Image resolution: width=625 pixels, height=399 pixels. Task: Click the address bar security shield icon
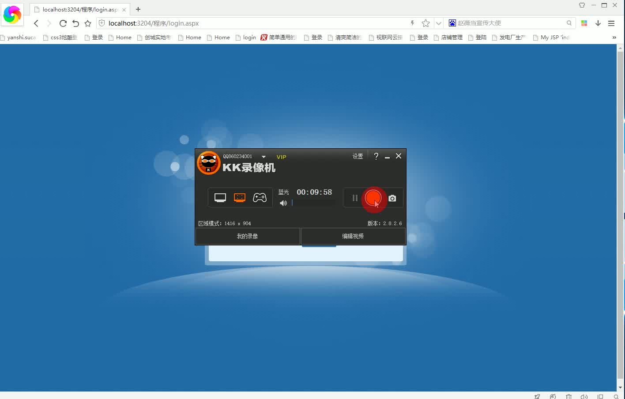tap(102, 23)
